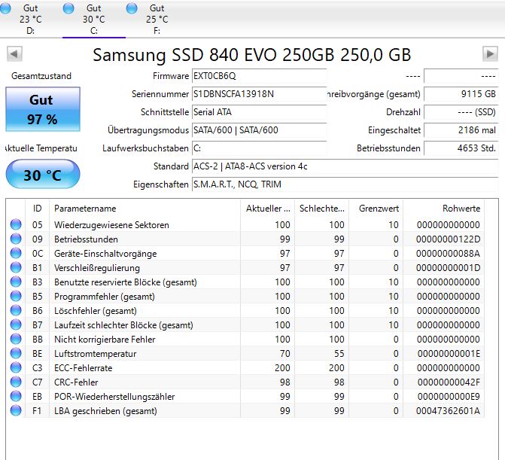The image size is (505, 460).
Task: Select Nicht korrigierbare Fehler parameter name
Action: pyautogui.click(x=105, y=340)
